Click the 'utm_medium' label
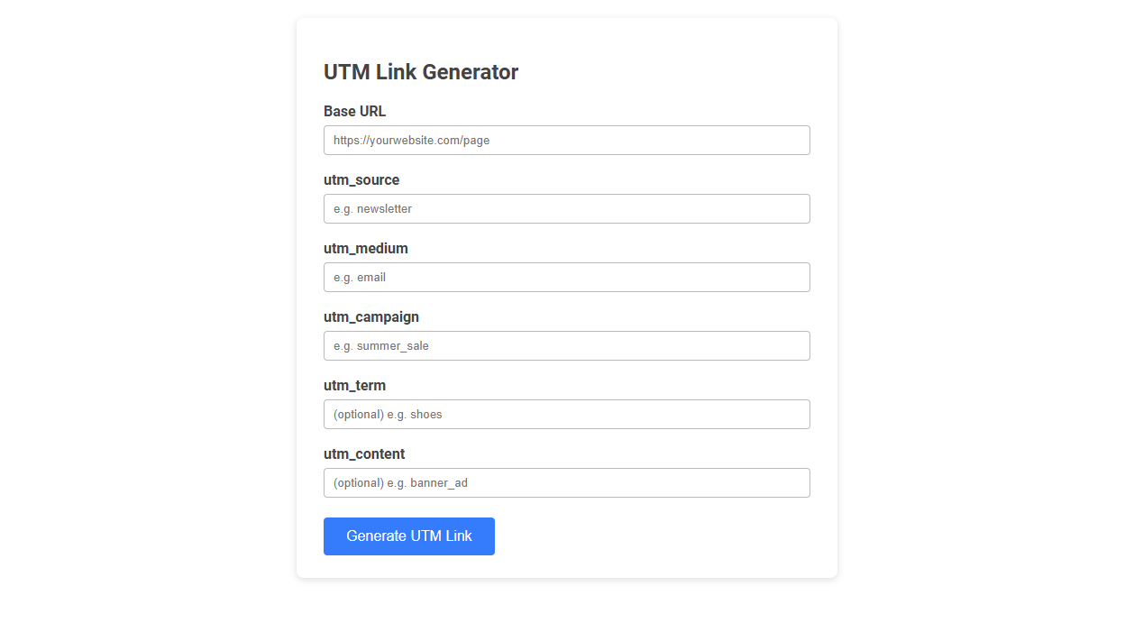 (365, 248)
